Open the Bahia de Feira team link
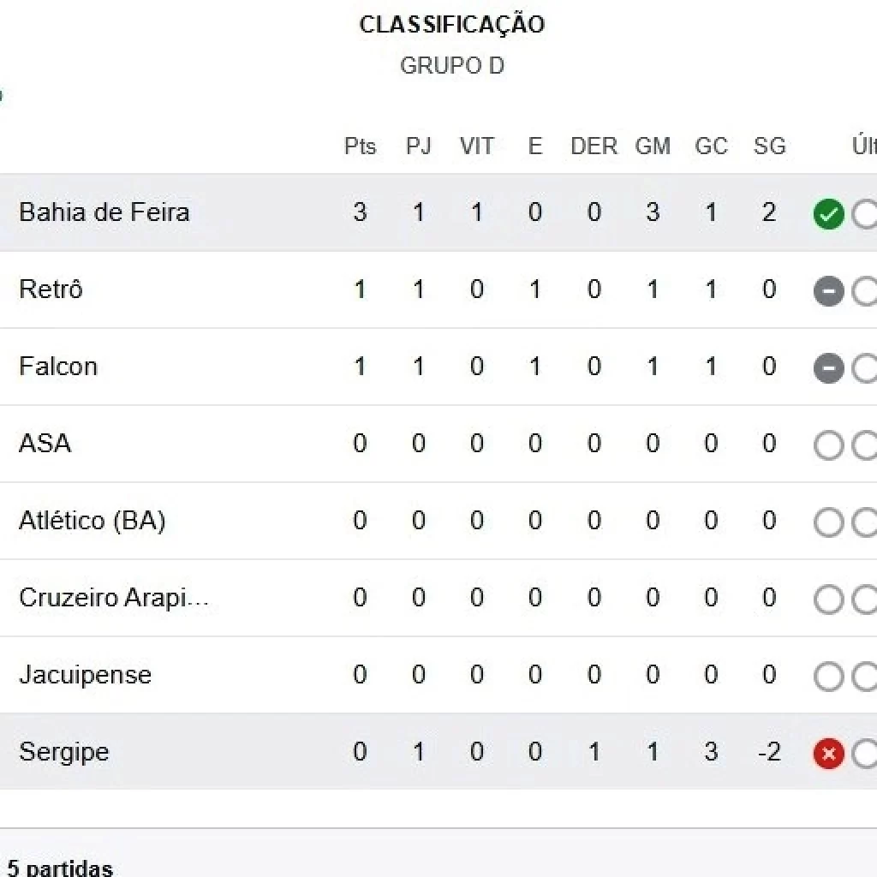Screen dimensions: 877x877 click(104, 212)
